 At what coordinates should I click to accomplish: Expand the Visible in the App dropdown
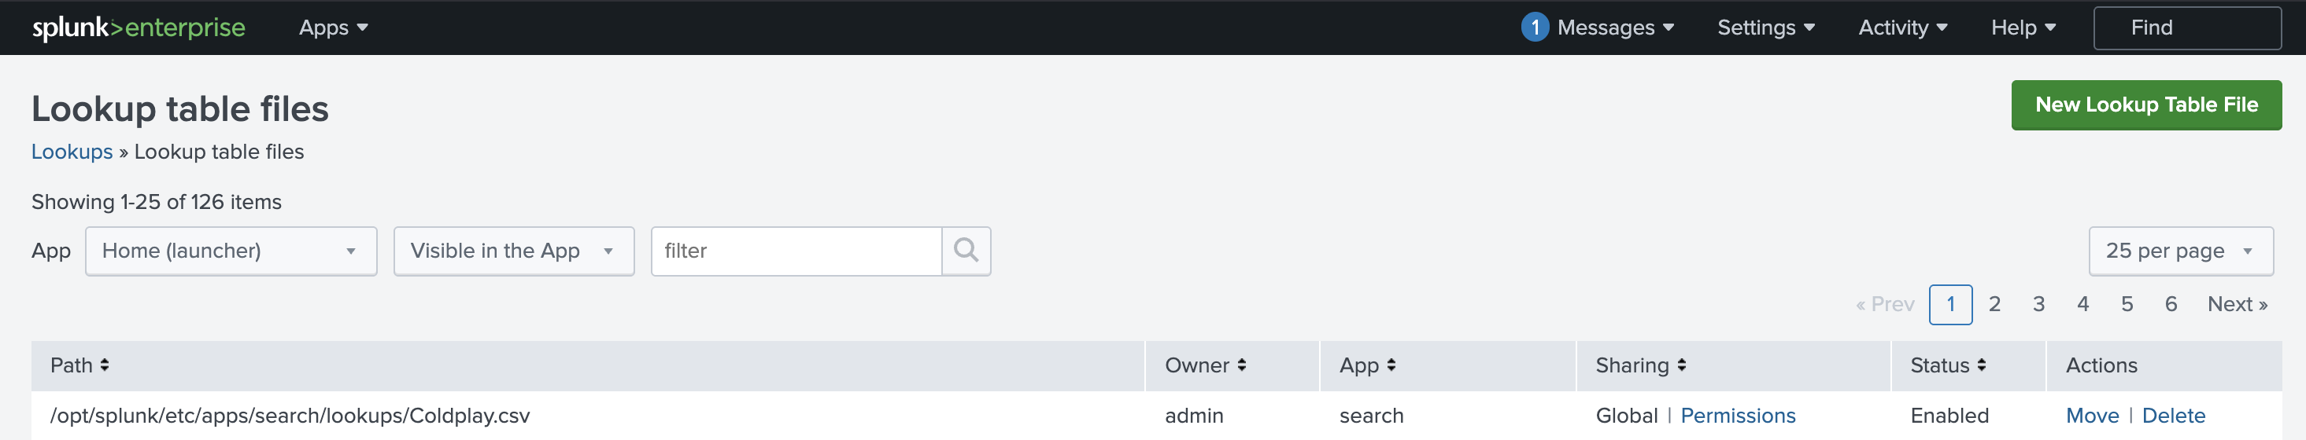point(513,251)
